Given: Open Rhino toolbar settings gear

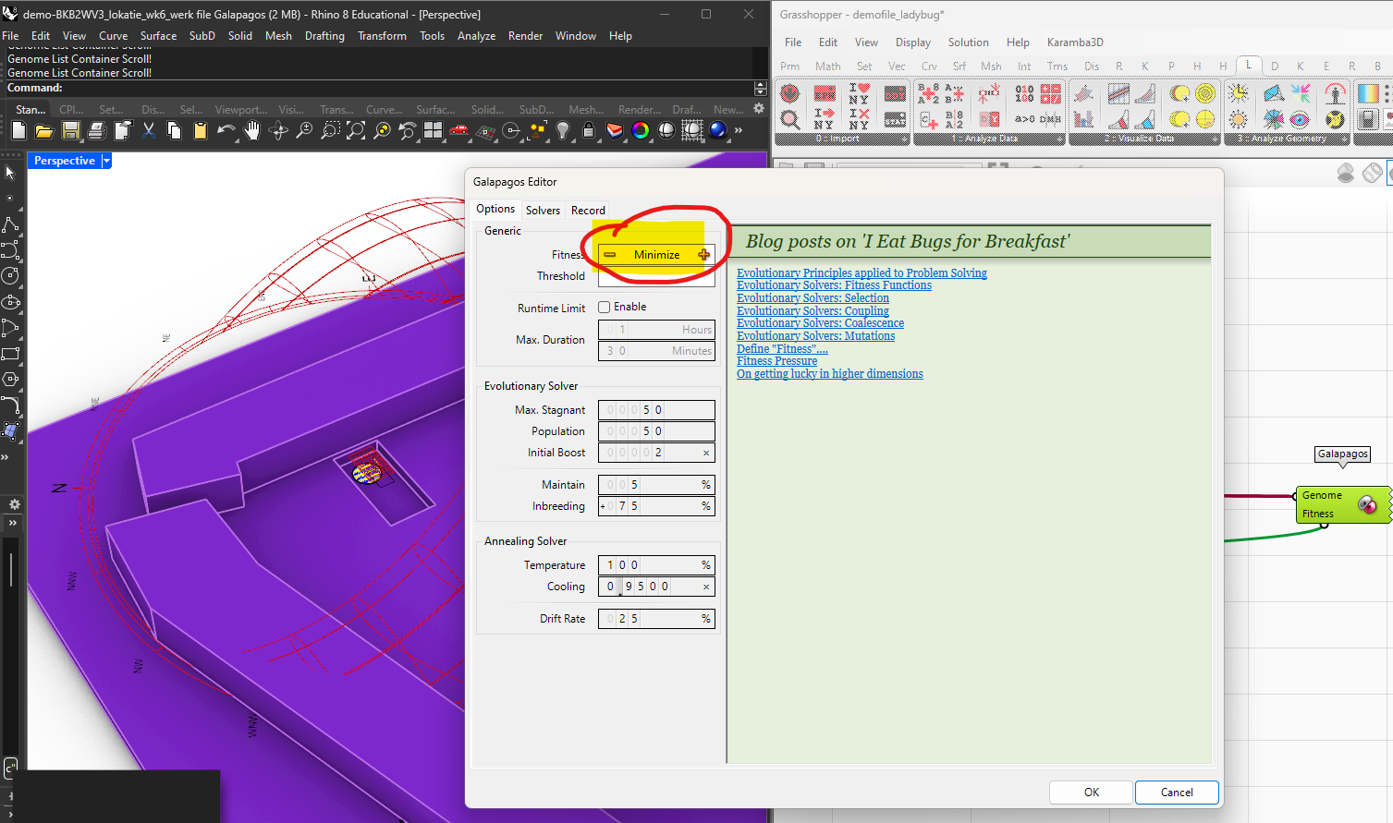Looking at the screenshot, I should pos(759,109).
